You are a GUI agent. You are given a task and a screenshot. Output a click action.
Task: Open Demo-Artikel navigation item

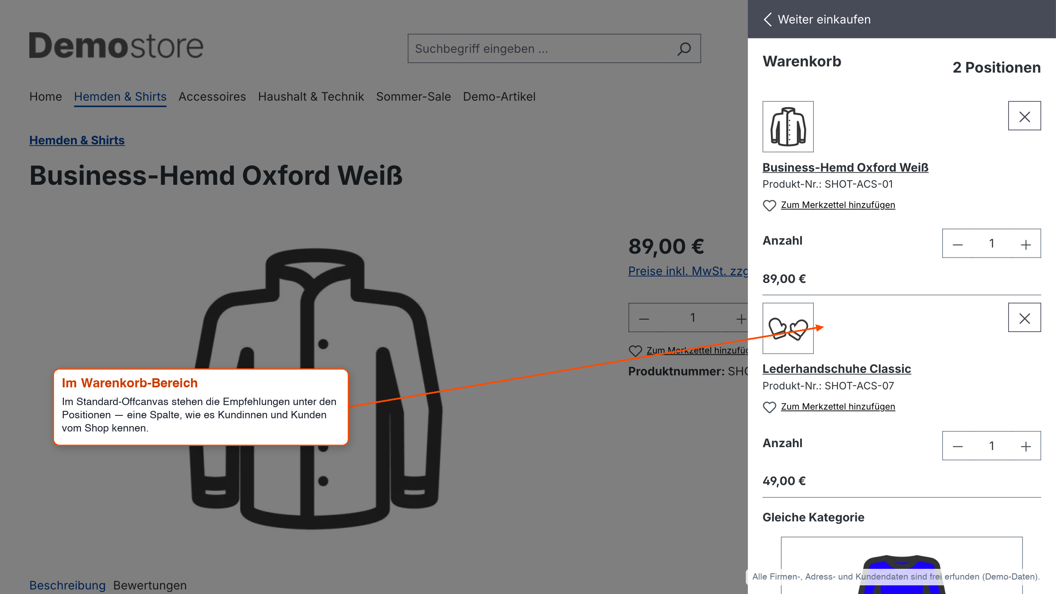tap(499, 97)
